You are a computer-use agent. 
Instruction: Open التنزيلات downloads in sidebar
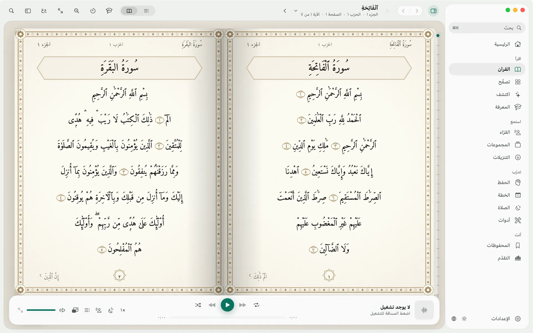(487, 157)
